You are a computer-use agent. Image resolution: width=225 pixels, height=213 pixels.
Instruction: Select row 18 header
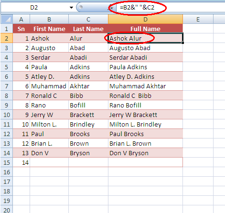click(7, 191)
